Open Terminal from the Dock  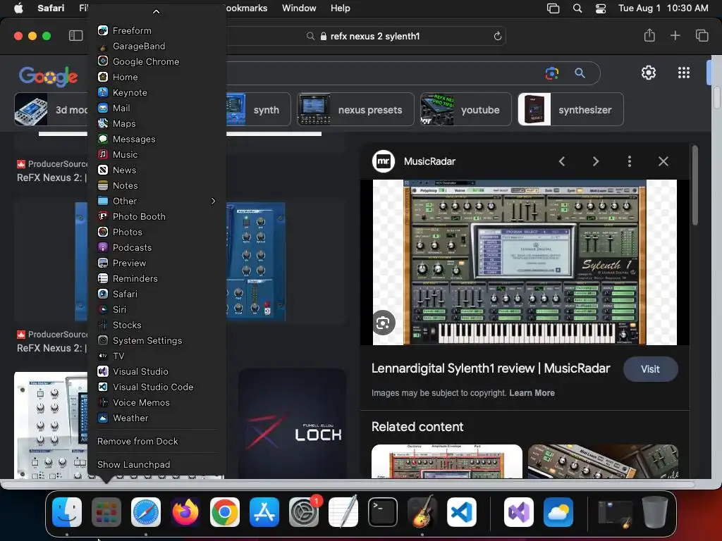tap(383, 512)
